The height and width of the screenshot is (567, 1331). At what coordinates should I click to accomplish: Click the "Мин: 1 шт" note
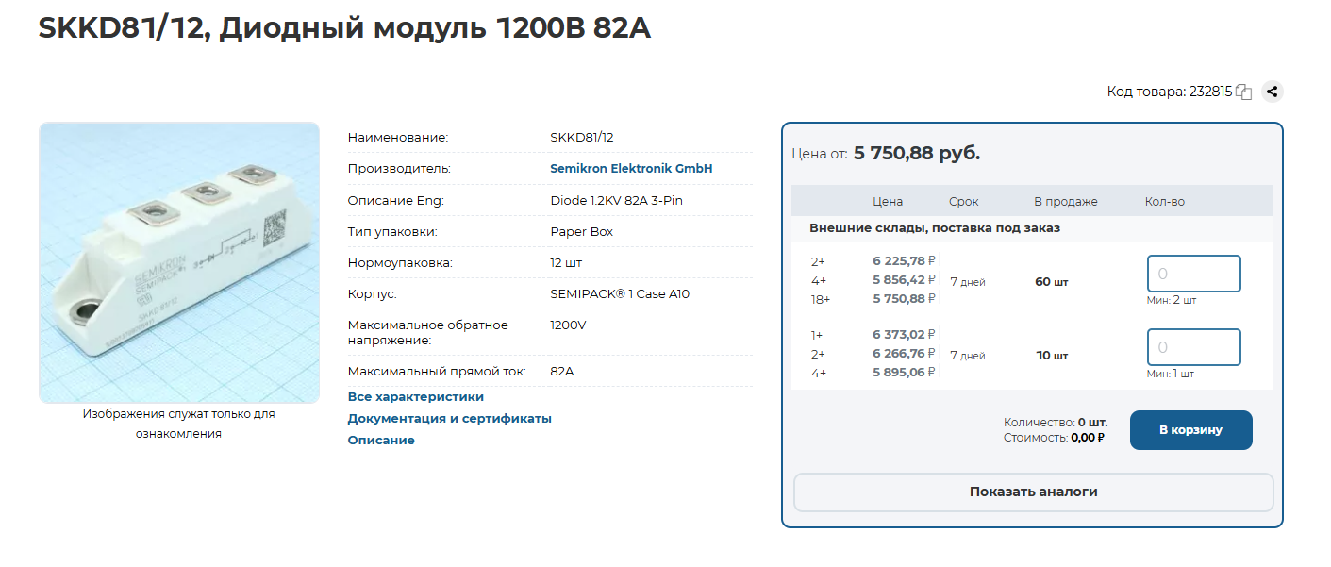(x=1170, y=375)
